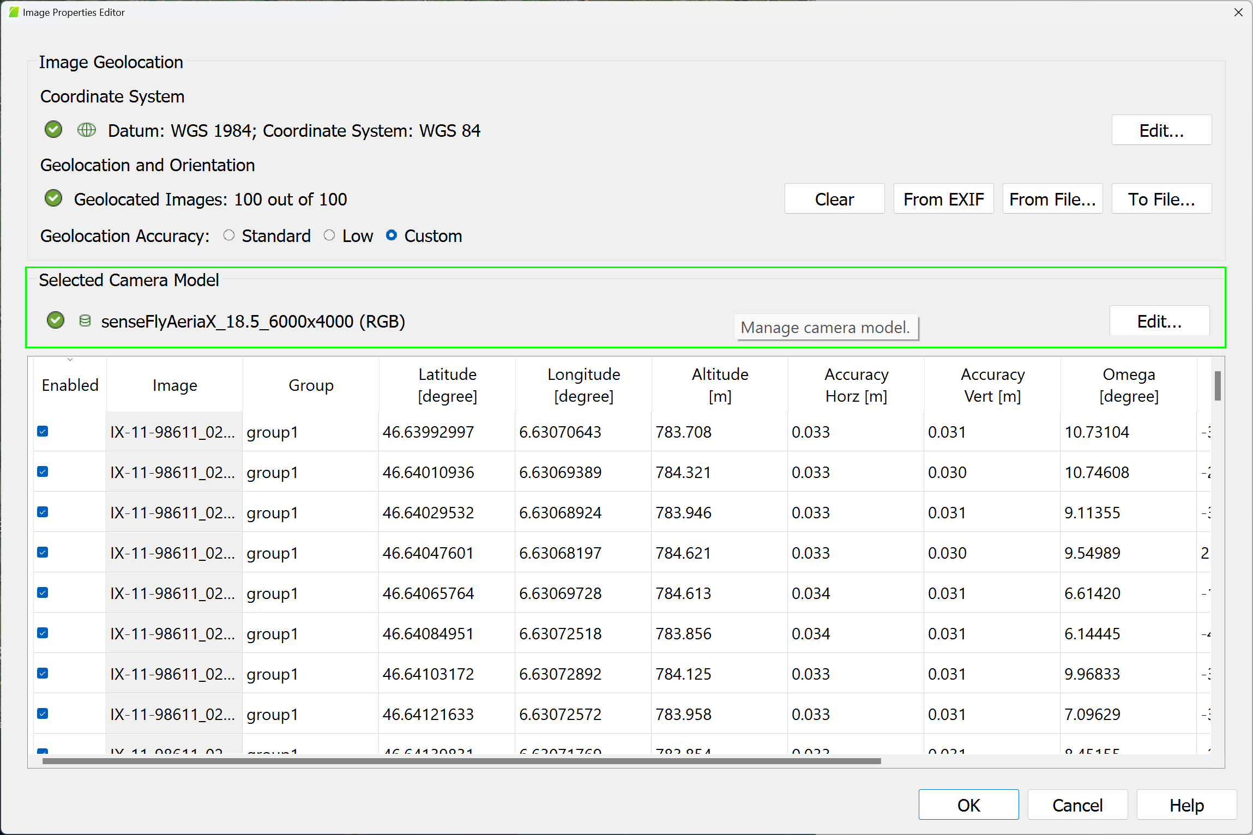Viewport: 1253px width, 835px height.
Task: Export geolocation with To File button
Action: (1161, 198)
